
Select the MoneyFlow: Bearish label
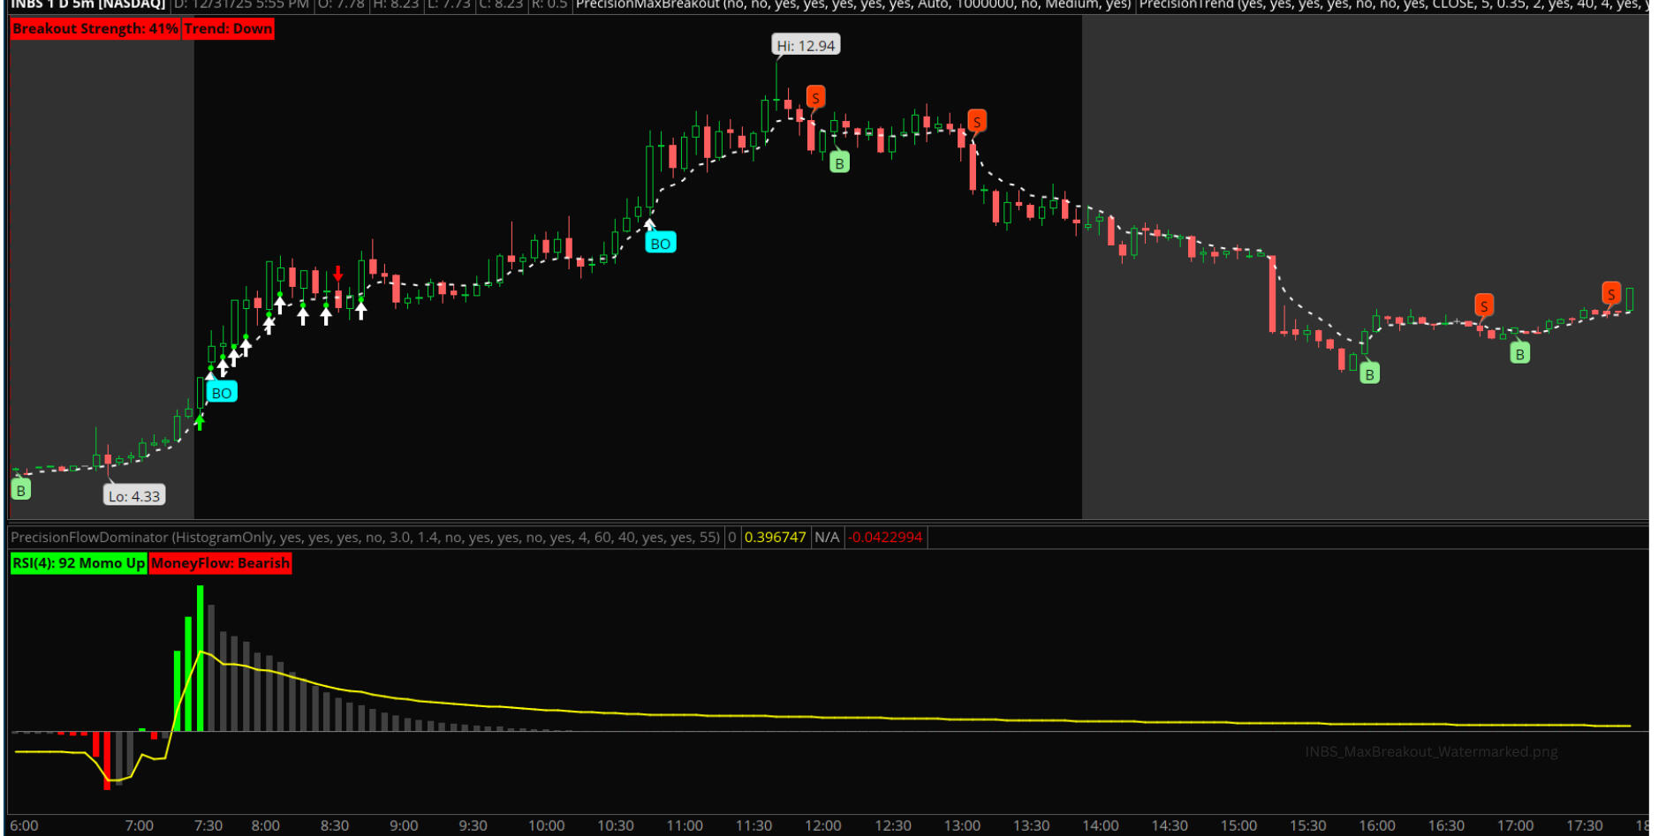[220, 563]
